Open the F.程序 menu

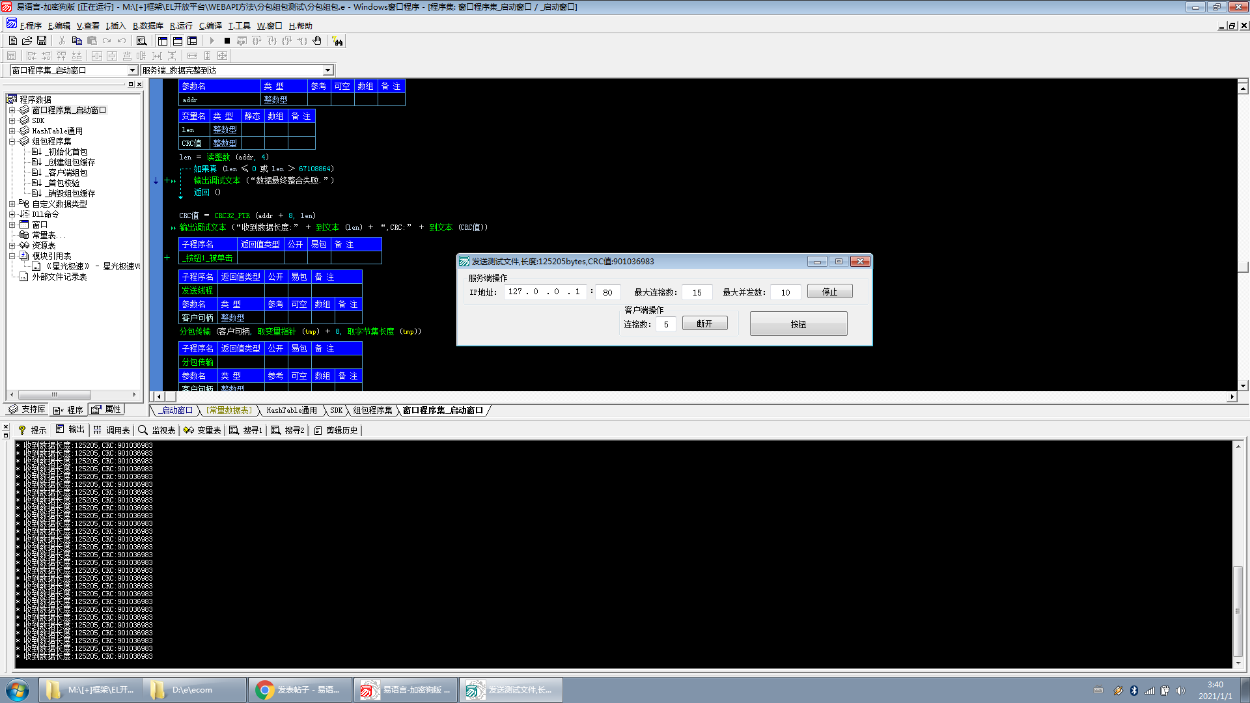[31, 26]
